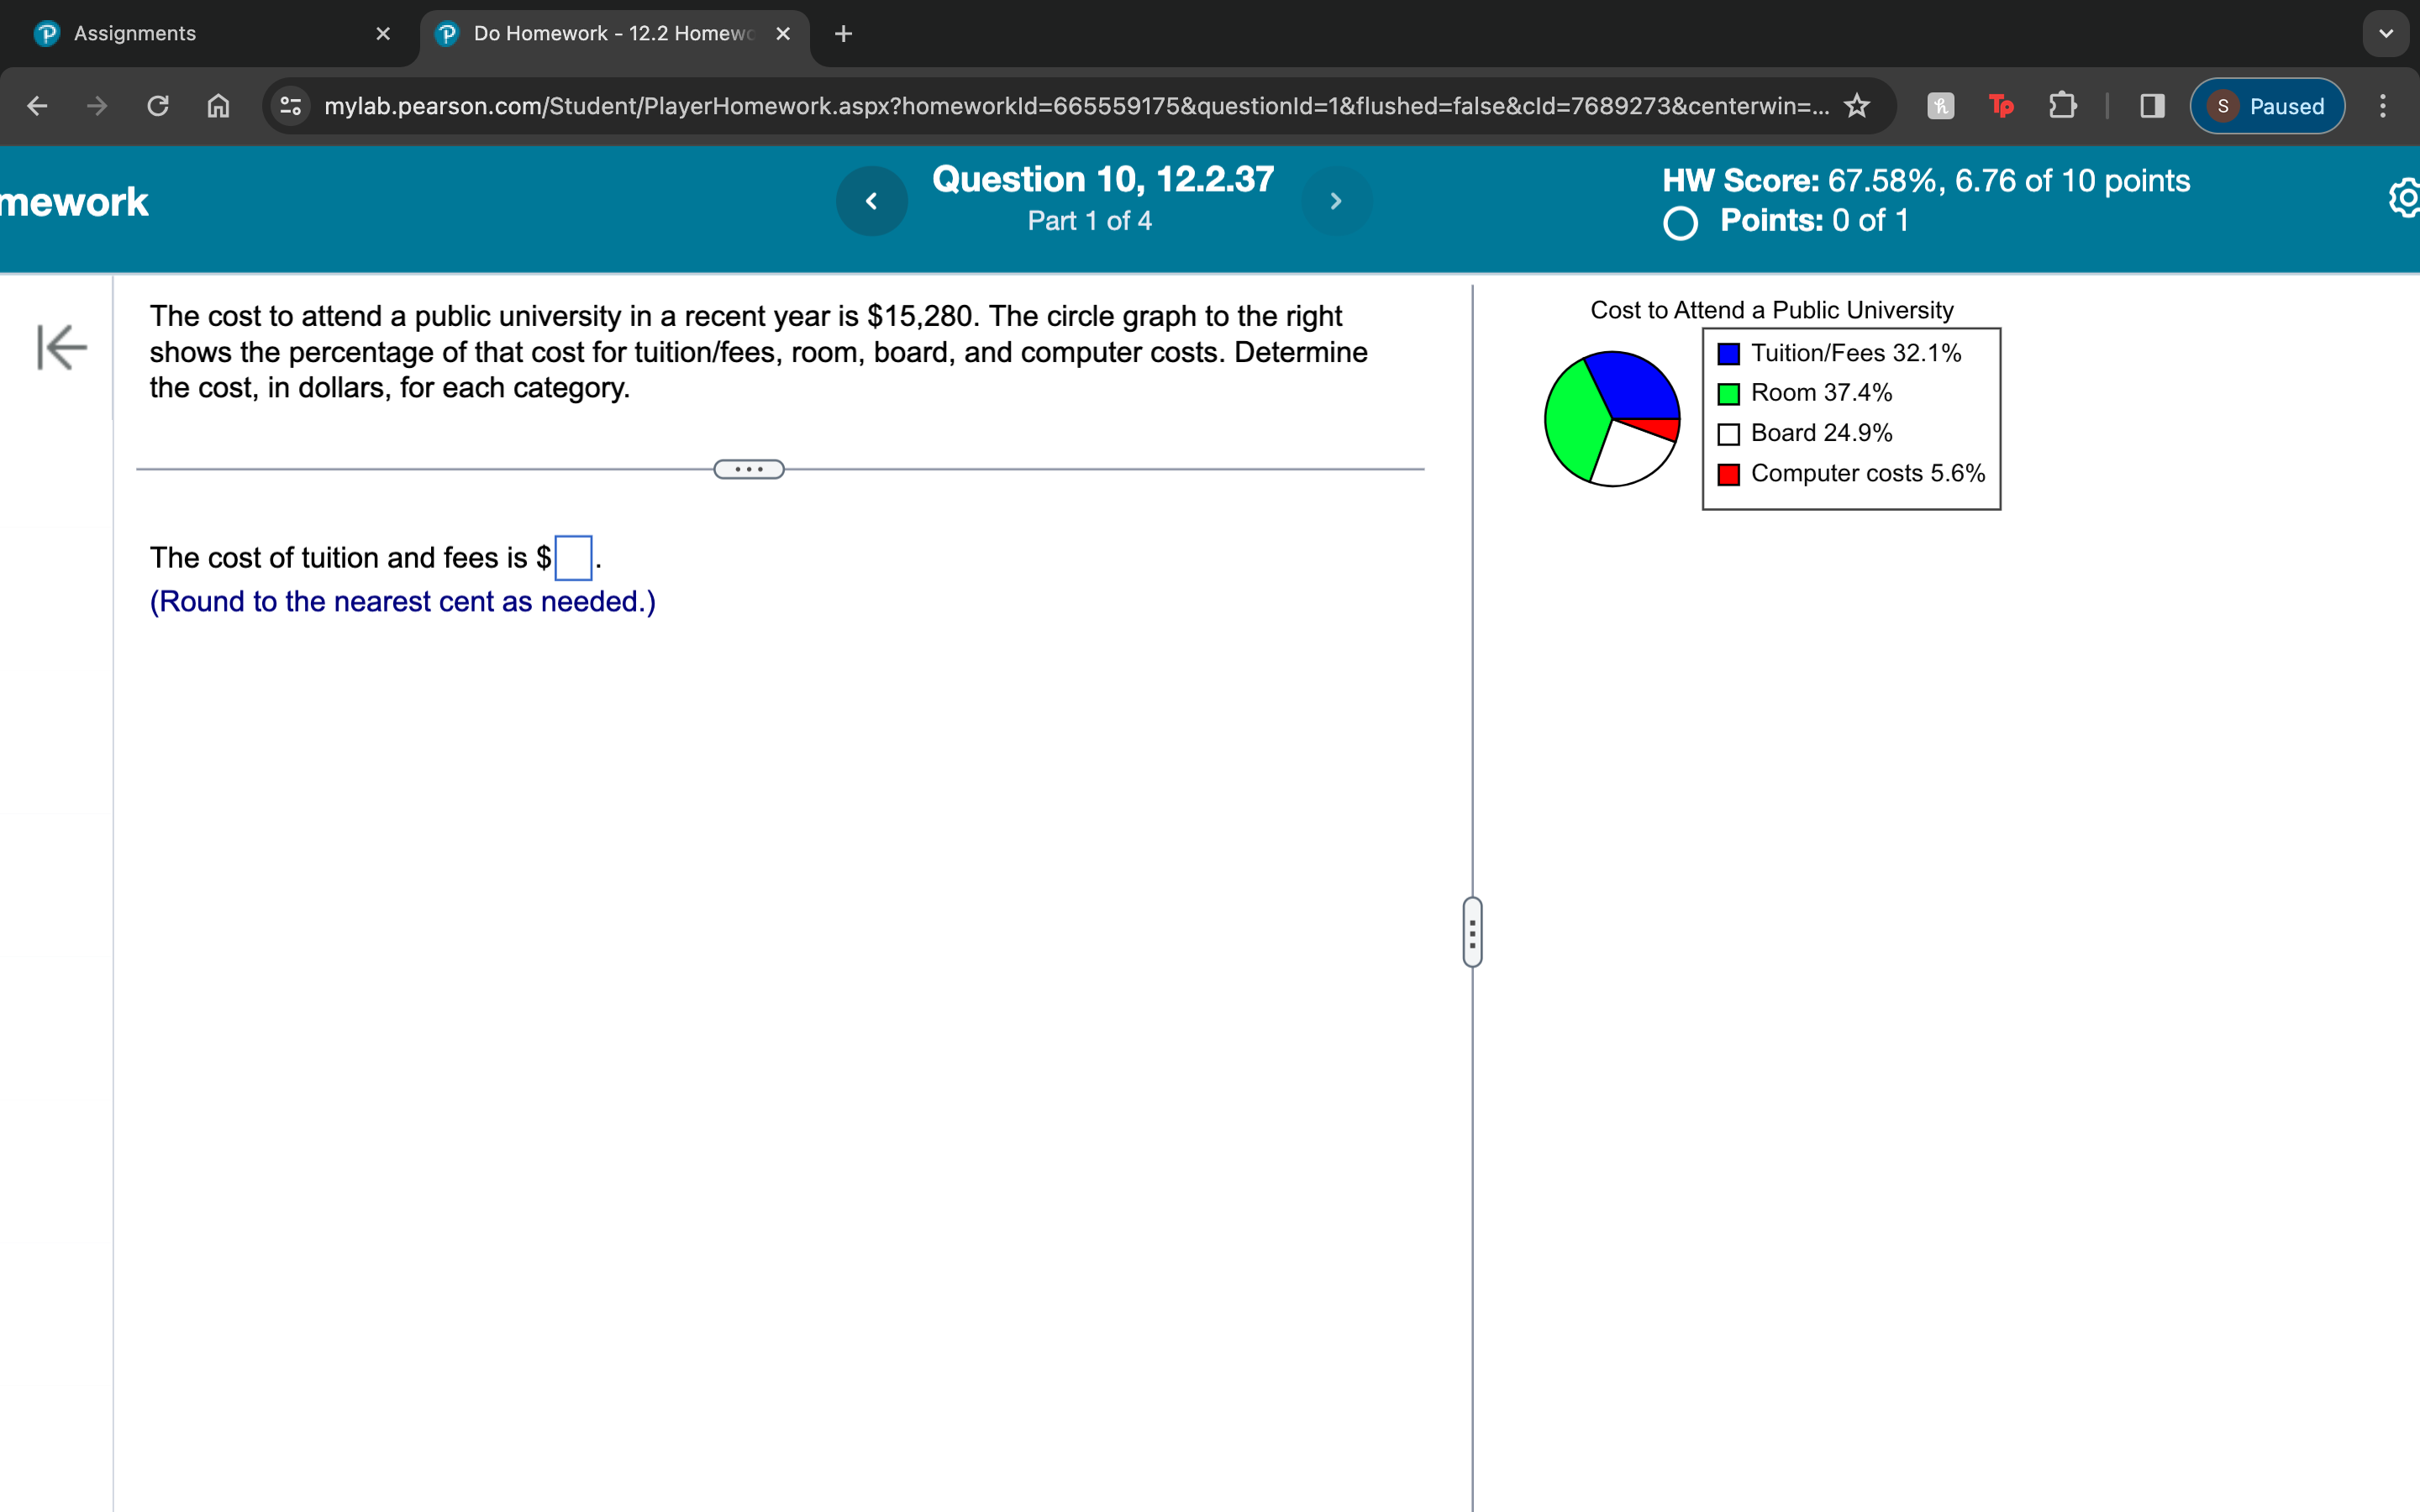This screenshot has height=1512, width=2420.
Task: Switch to the Assignments tab
Action: 135,34
